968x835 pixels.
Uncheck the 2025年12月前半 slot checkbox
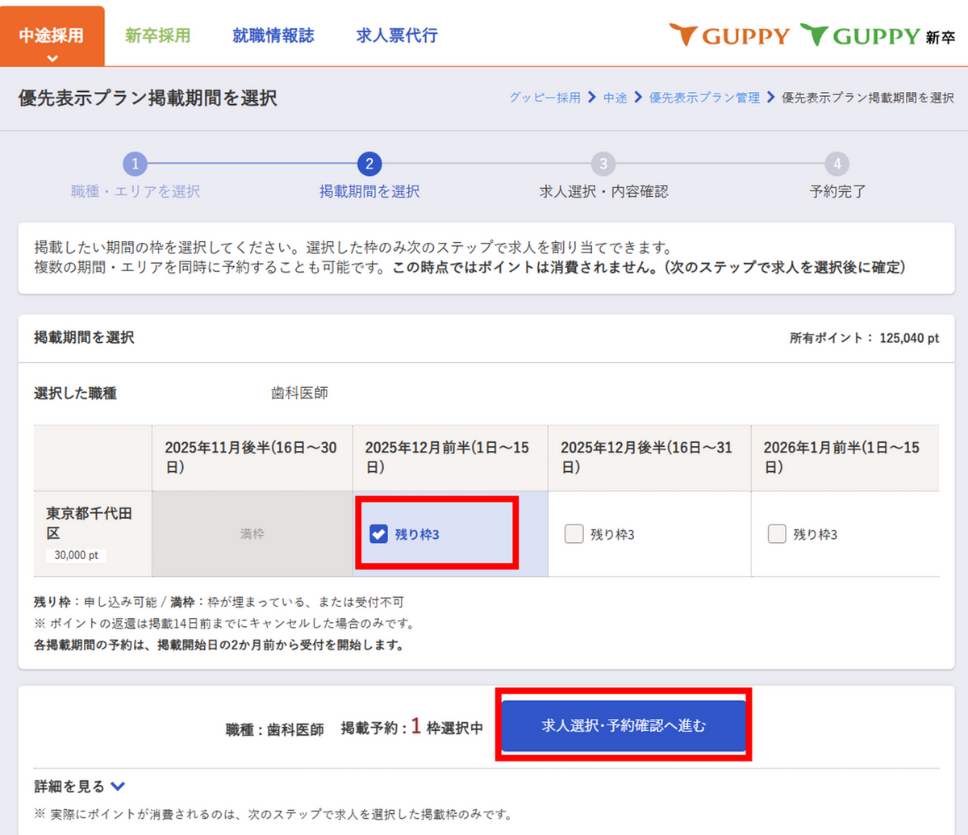378,534
